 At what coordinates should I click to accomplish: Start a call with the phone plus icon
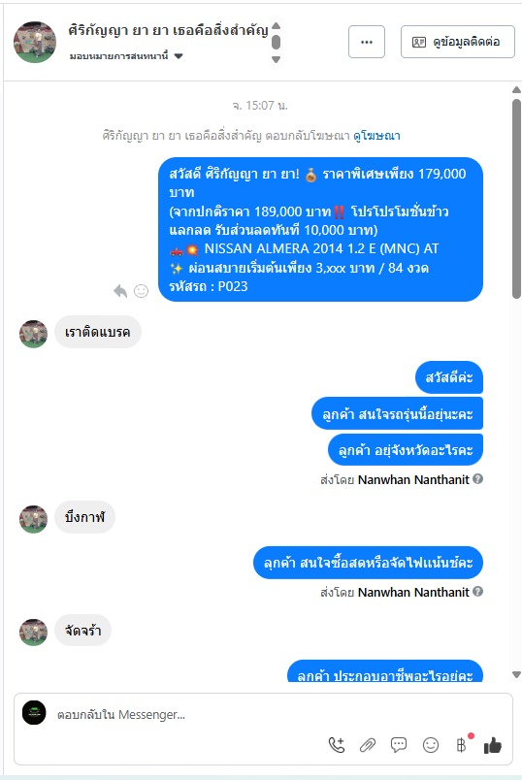tap(337, 745)
